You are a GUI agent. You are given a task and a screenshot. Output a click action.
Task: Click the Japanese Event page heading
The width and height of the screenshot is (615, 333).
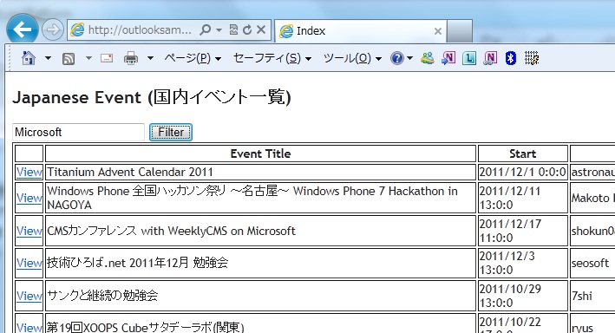(152, 97)
